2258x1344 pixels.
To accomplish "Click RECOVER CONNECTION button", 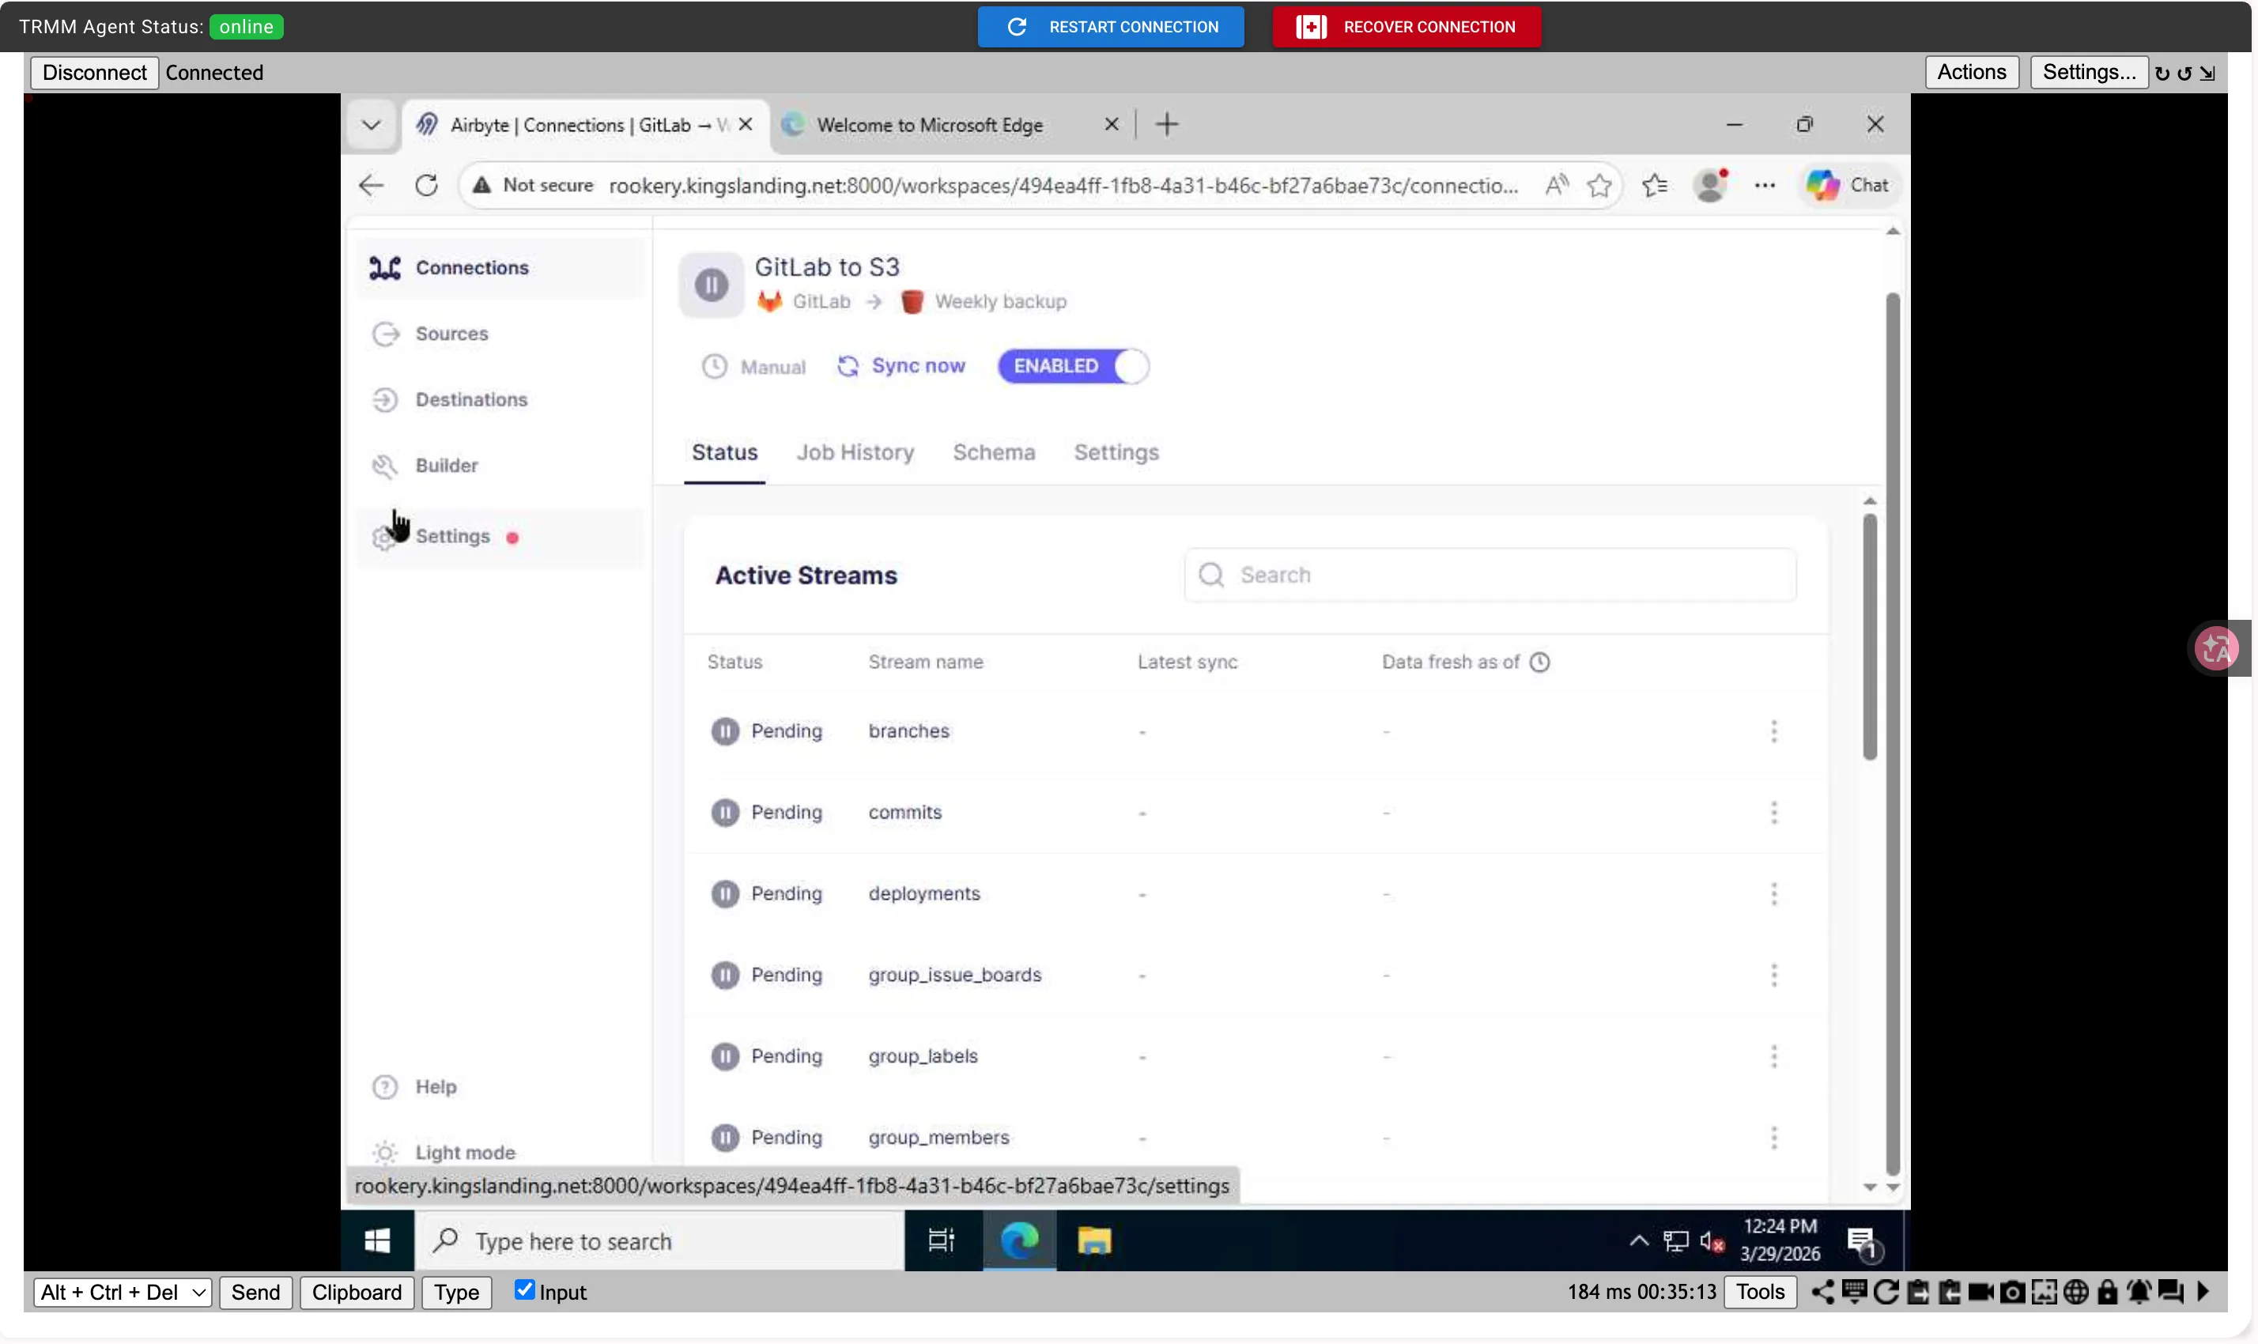I will (1406, 26).
